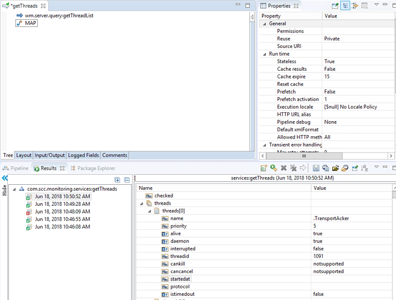The height and width of the screenshot is (300, 396).
Task: Select the istimedout row
Action: coord(264,294)
